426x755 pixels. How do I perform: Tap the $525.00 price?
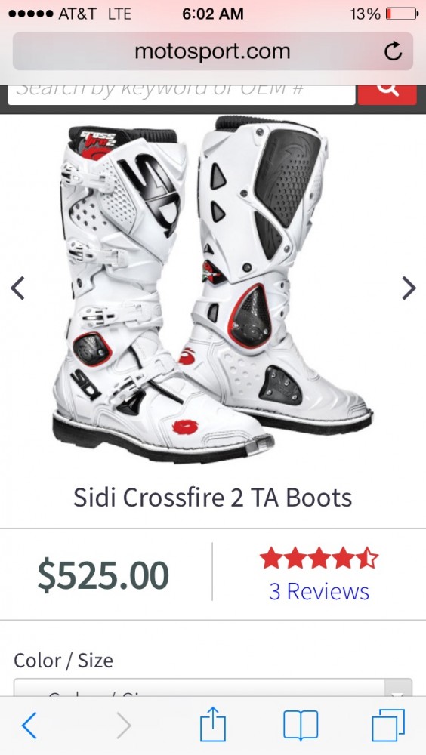coord(103,575)
